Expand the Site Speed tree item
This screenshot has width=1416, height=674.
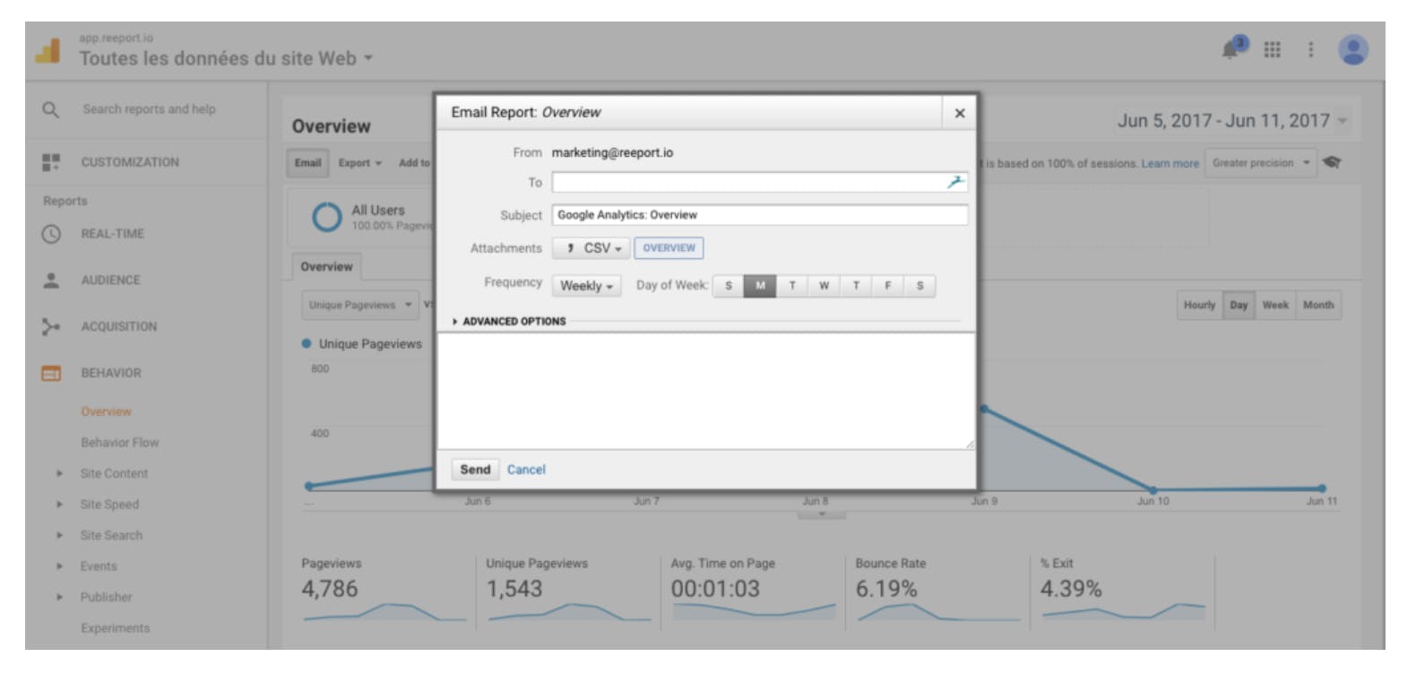[x=59, y=505]
